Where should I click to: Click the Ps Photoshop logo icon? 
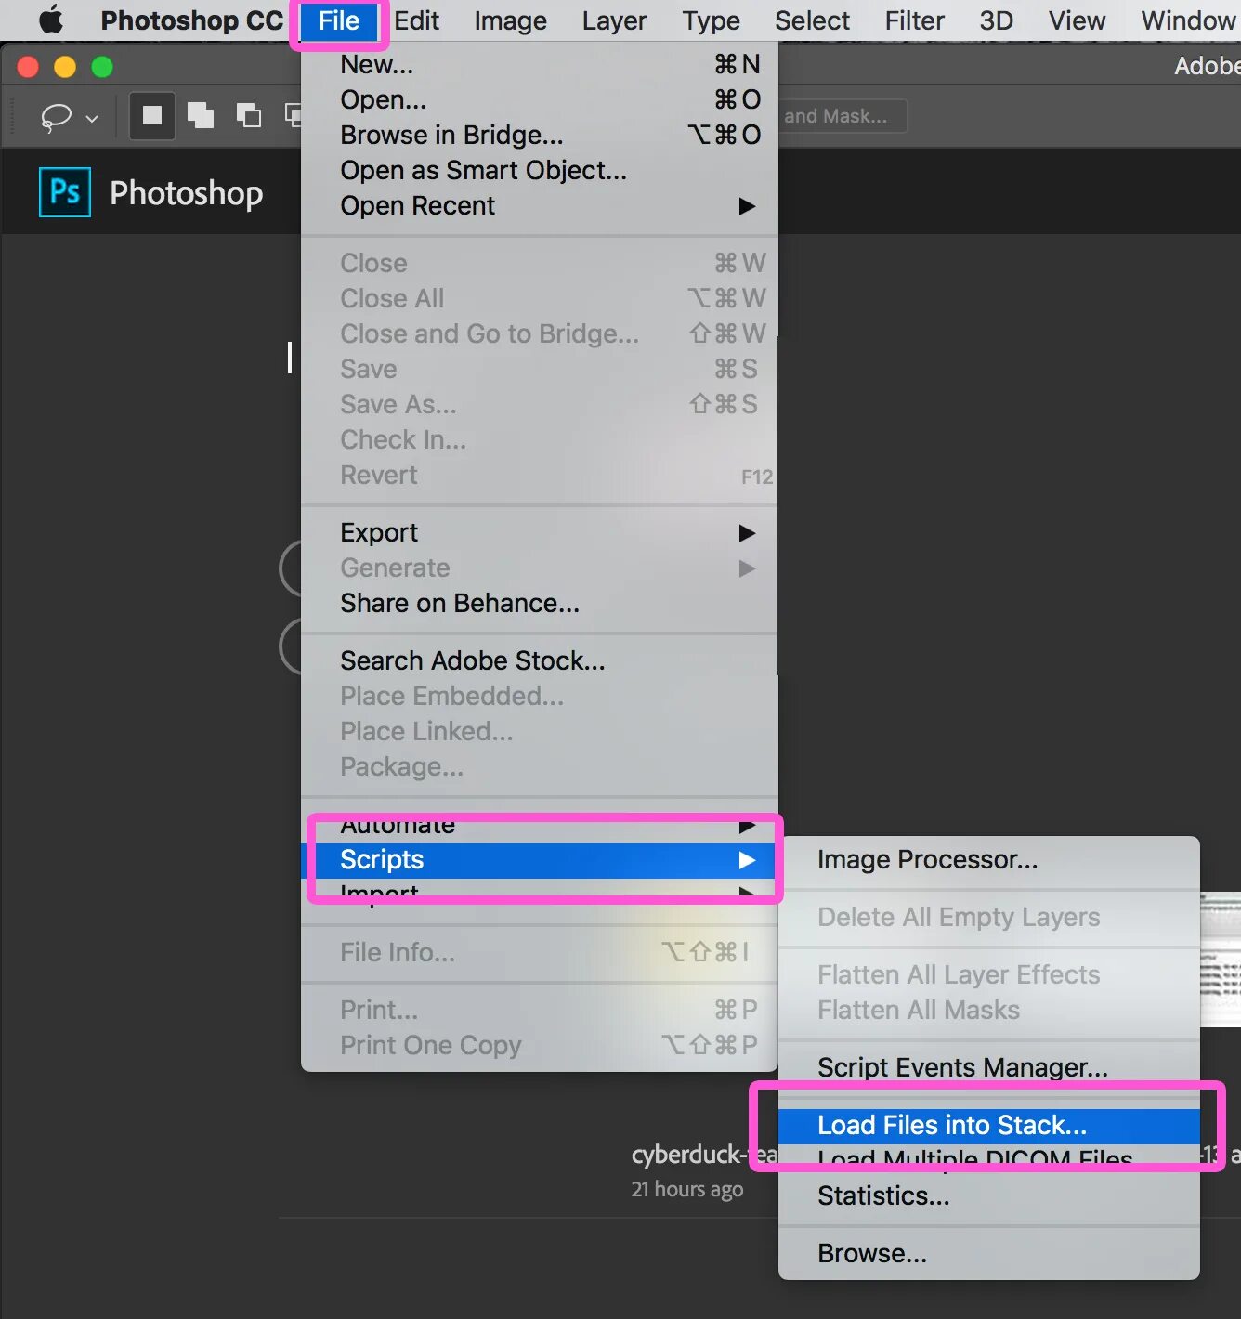65,192
